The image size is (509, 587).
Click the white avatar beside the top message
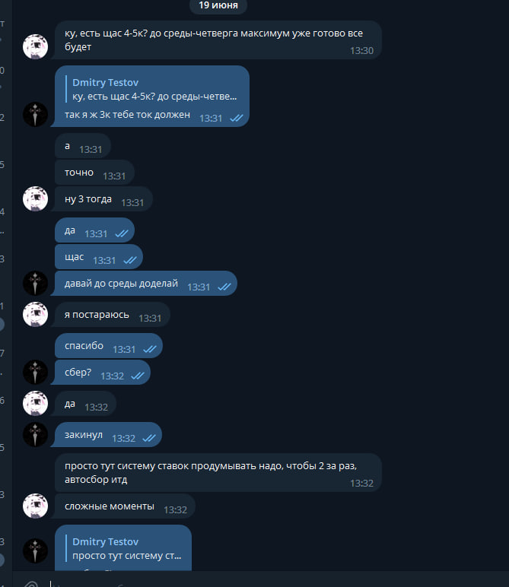pyautogui.click(x=36, y=46)
